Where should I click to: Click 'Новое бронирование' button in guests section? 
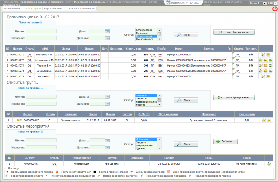tap(234, 32)
